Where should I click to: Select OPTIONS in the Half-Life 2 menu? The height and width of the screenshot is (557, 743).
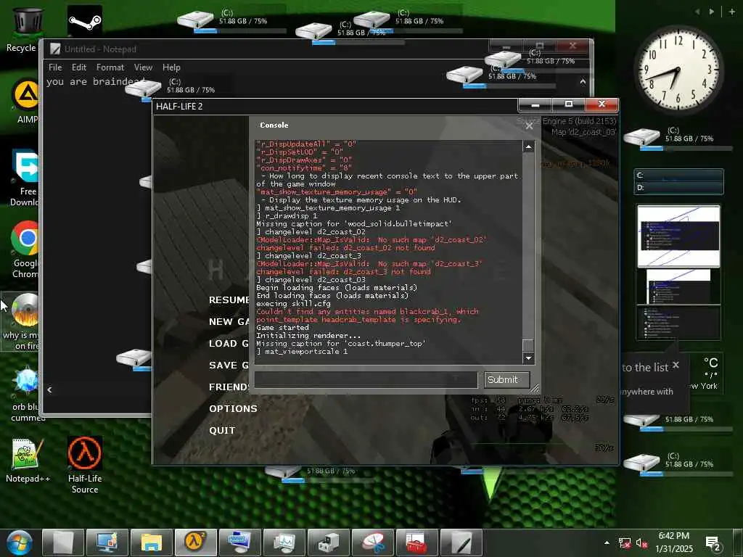233,409
